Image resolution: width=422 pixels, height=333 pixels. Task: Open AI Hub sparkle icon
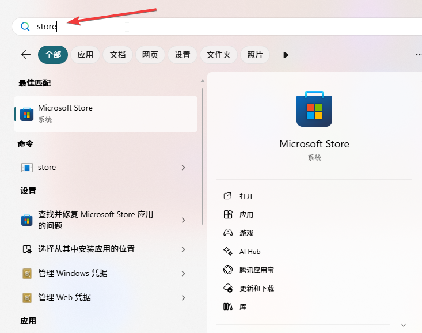tap(227, 252)
